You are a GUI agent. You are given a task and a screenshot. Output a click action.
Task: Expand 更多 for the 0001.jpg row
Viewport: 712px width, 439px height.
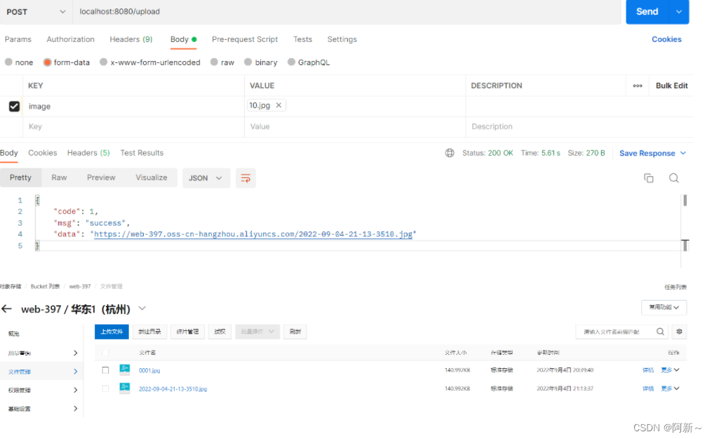[670, 370]
